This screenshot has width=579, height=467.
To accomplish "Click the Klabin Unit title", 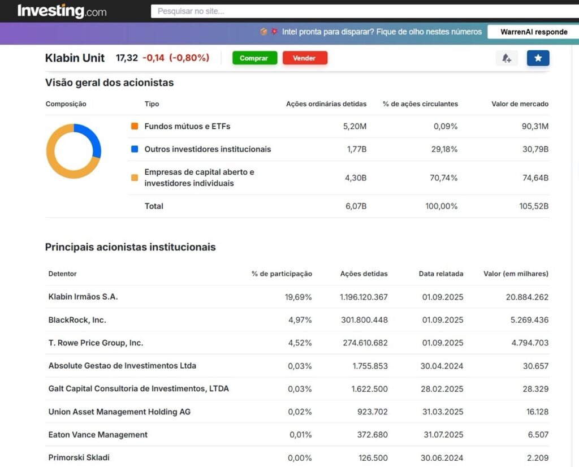I will 75,58.
